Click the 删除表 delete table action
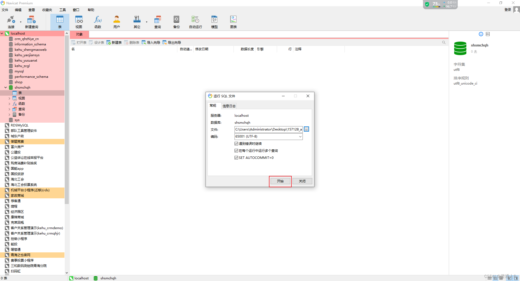Viewport: 520px width, 281px height. click(132, 42)
